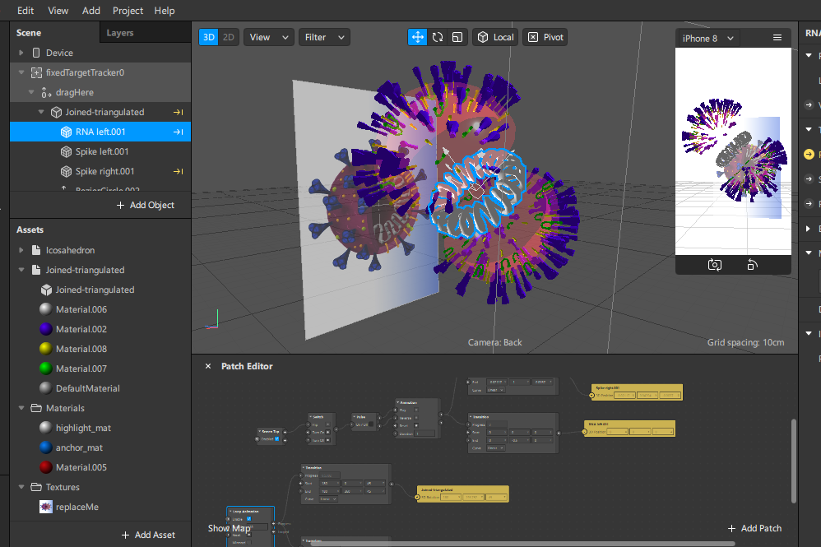Select Material.007 green sphere icon
Screen dimensions: 821x547
[46, 369]
